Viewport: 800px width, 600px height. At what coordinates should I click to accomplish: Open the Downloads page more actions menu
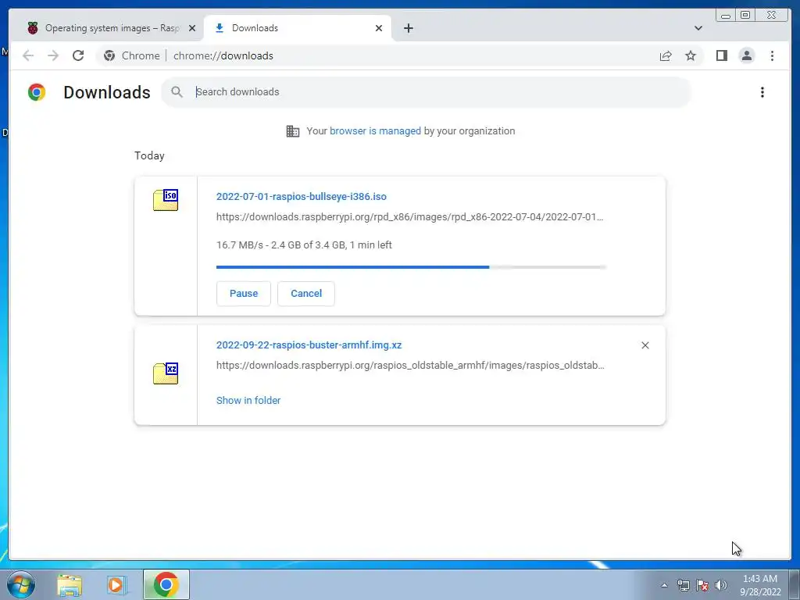[762, 92]
